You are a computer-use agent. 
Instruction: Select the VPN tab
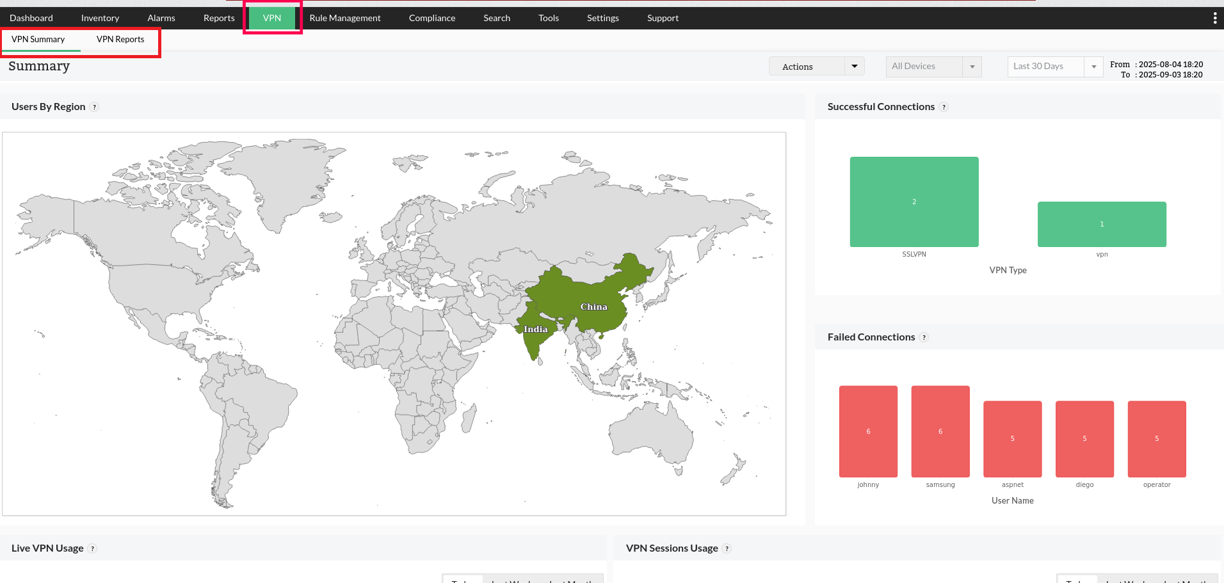pos(272,18)
